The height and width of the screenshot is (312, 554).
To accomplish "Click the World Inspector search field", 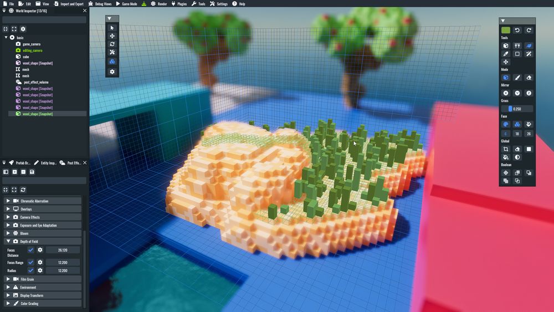I will click(x=44, y=20).
